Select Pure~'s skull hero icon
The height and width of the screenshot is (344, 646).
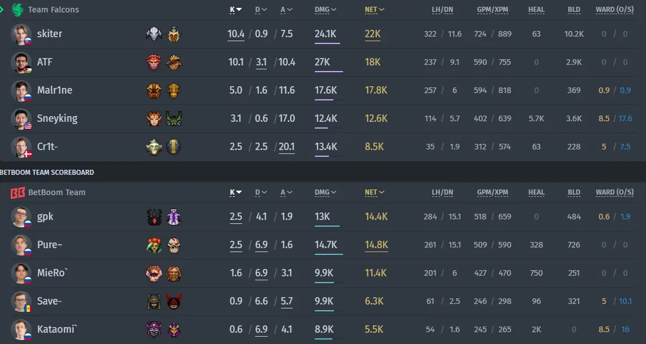point(173,245)
